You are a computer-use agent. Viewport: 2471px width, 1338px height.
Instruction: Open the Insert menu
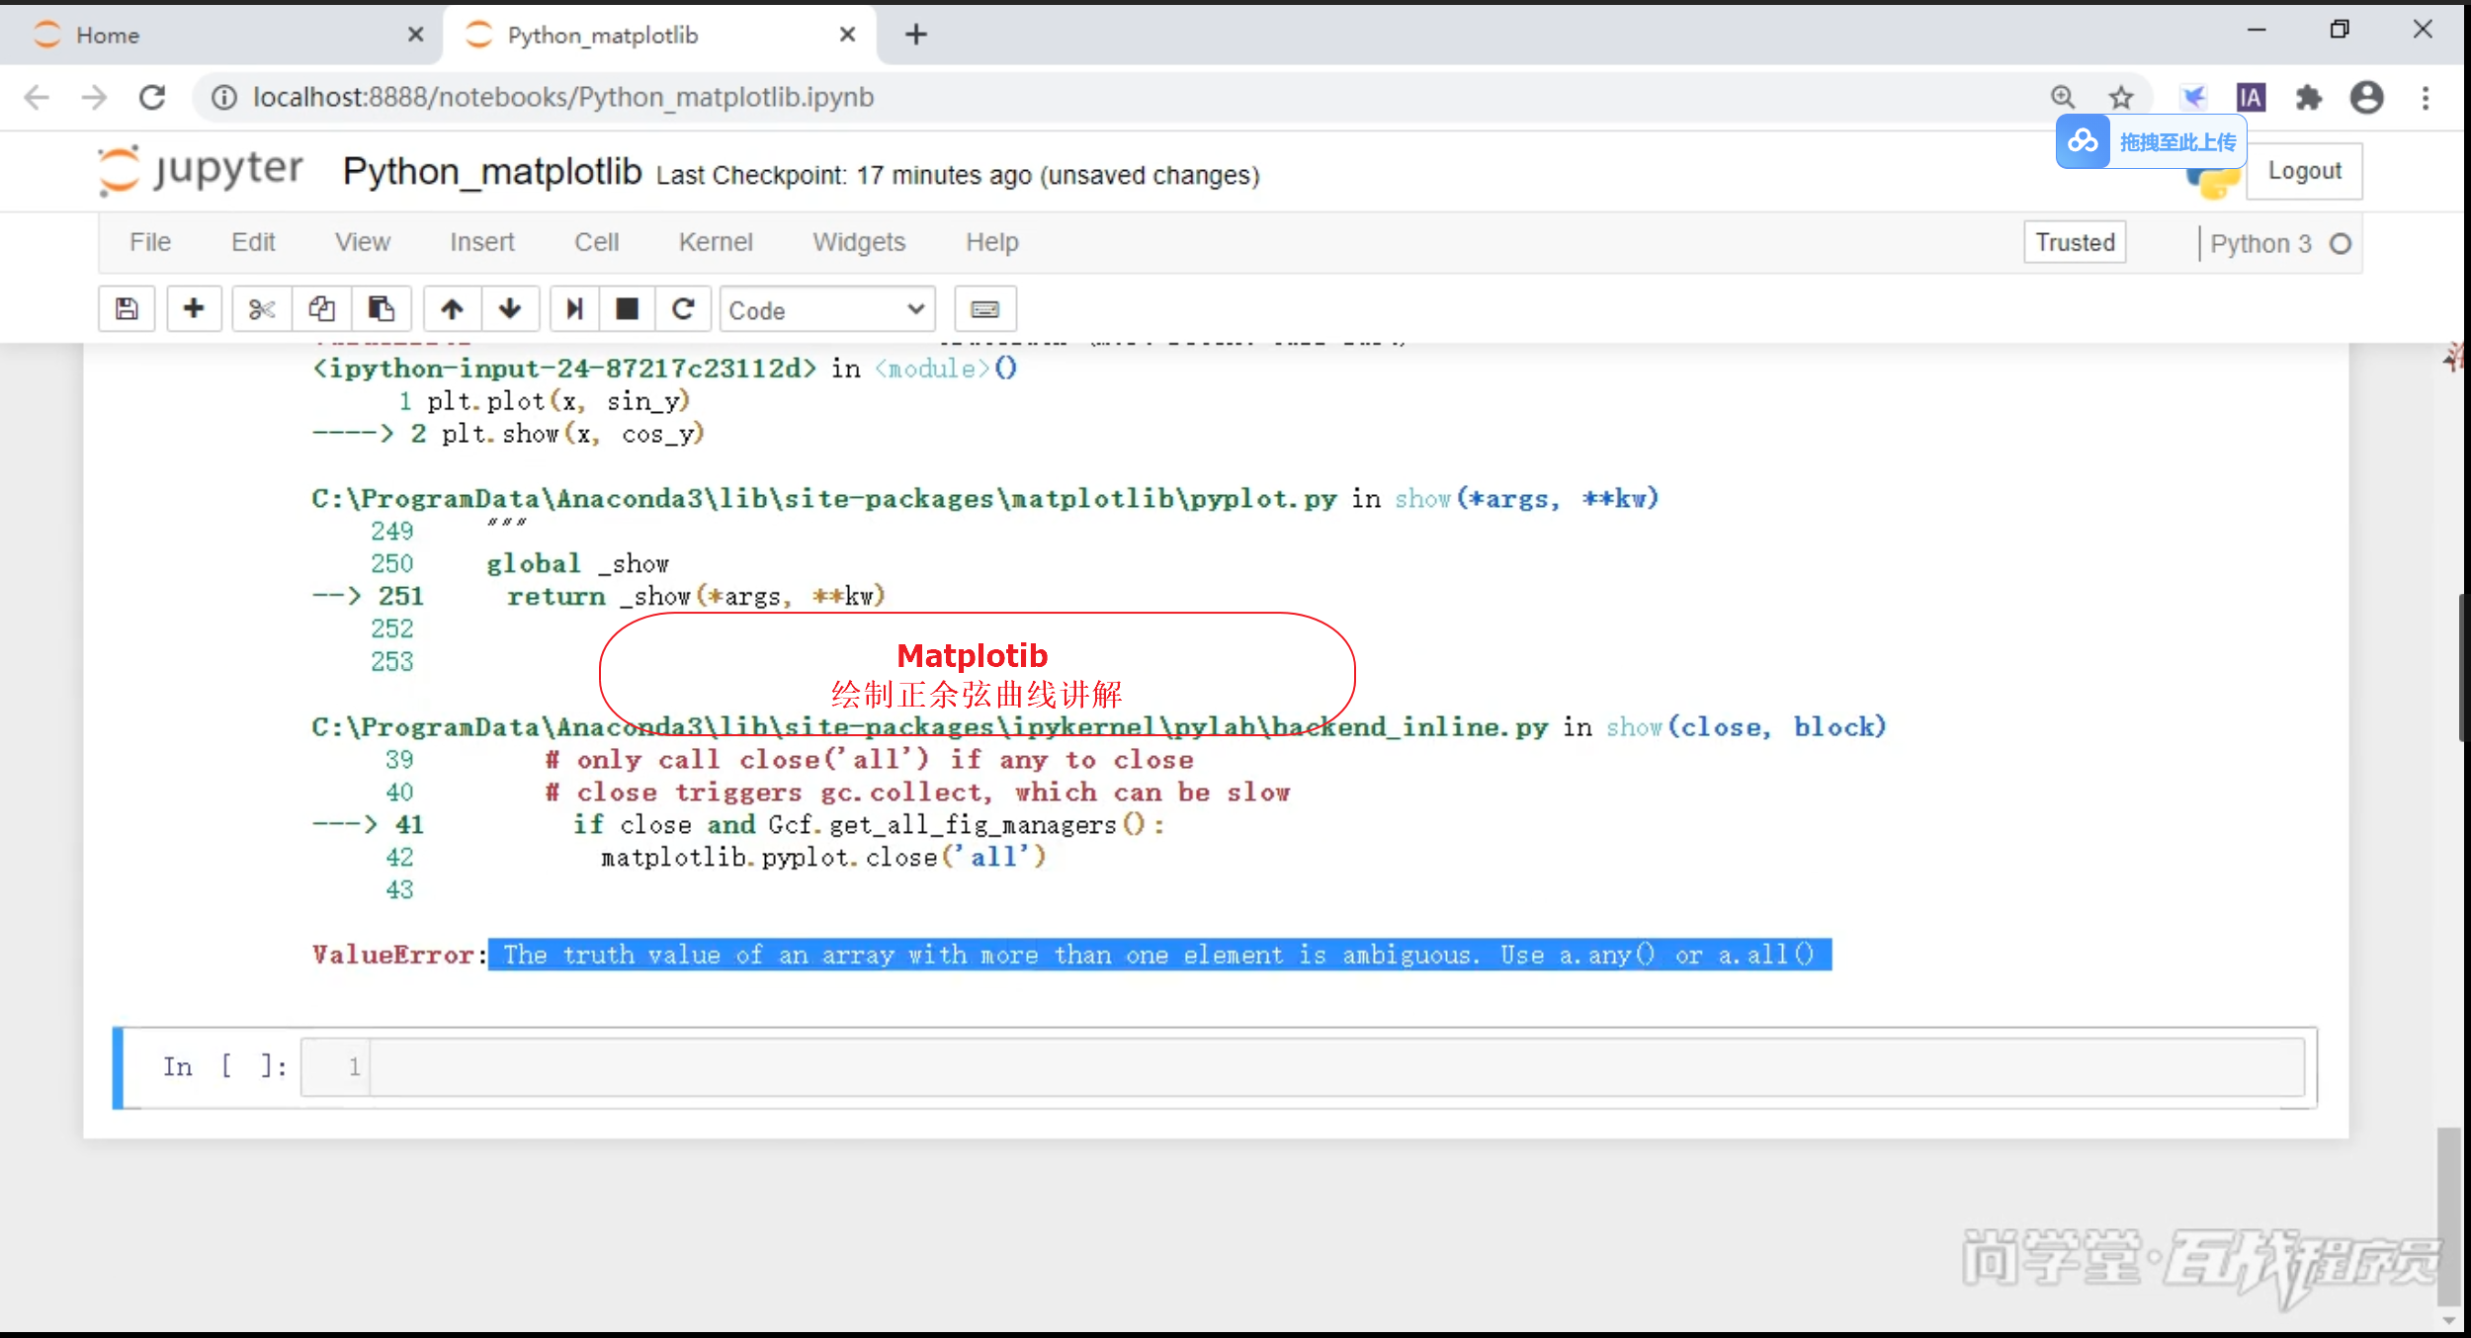[x=482, y=242]
